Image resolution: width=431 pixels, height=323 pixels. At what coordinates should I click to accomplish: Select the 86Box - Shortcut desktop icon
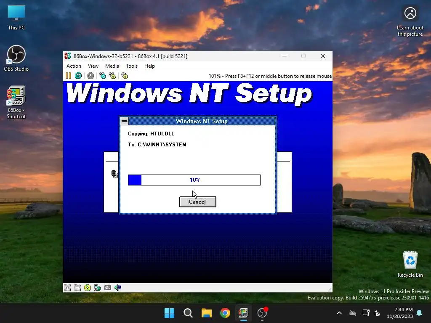click(16, 102)
